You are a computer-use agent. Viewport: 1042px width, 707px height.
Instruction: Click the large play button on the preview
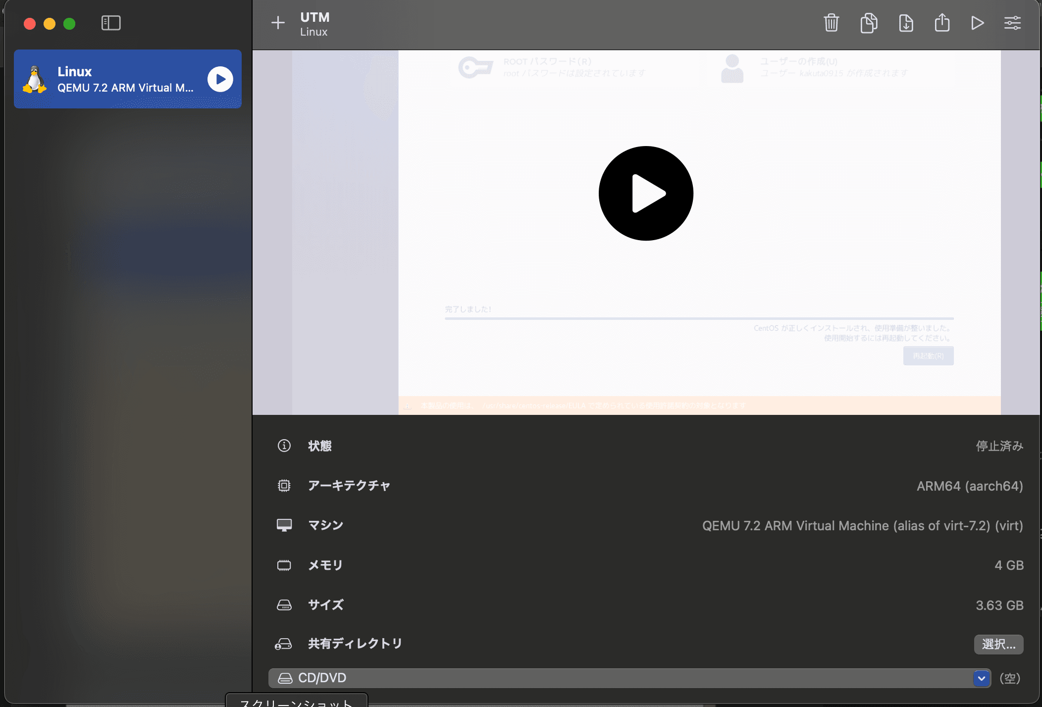(646, 193)
